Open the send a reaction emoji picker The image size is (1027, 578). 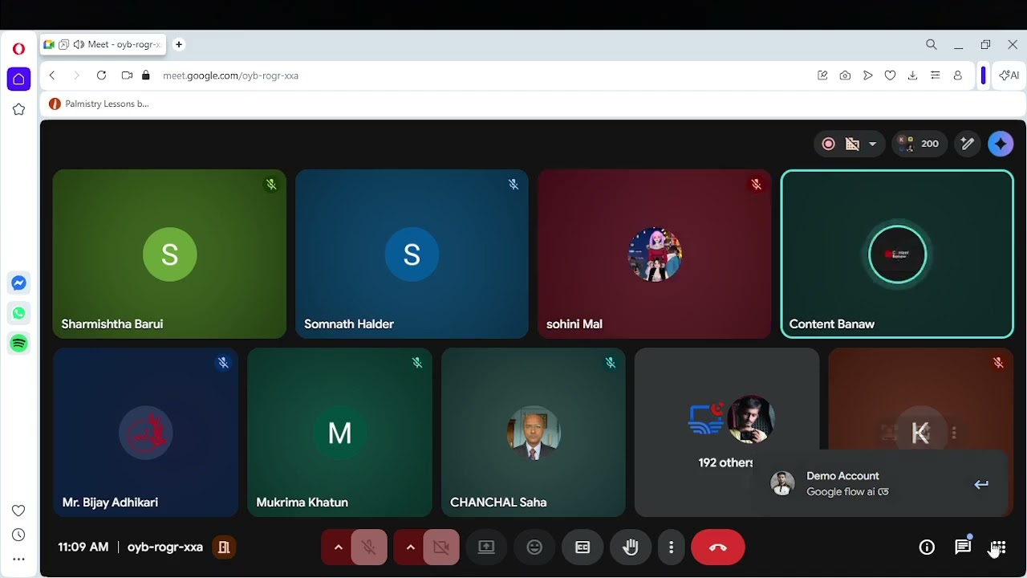tap(534, 547)
